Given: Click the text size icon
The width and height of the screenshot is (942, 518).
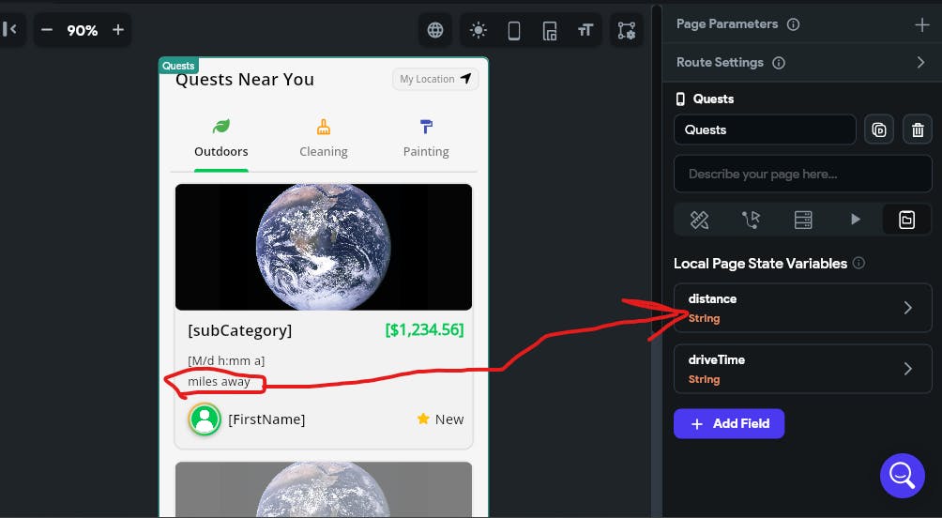Looking at the screenshot, I should tap(585, 30).
